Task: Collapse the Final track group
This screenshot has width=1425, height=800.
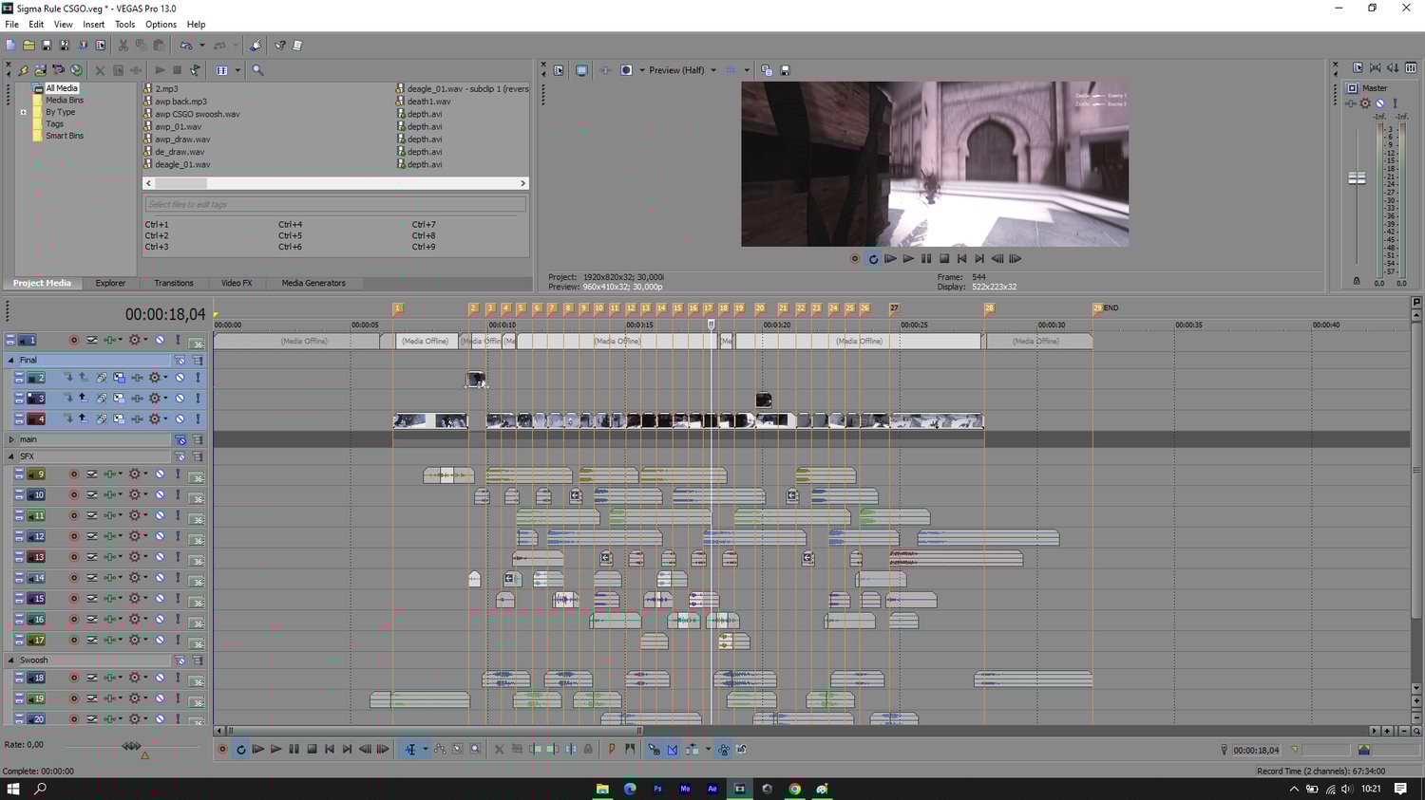Action: (x=11, y=361)
